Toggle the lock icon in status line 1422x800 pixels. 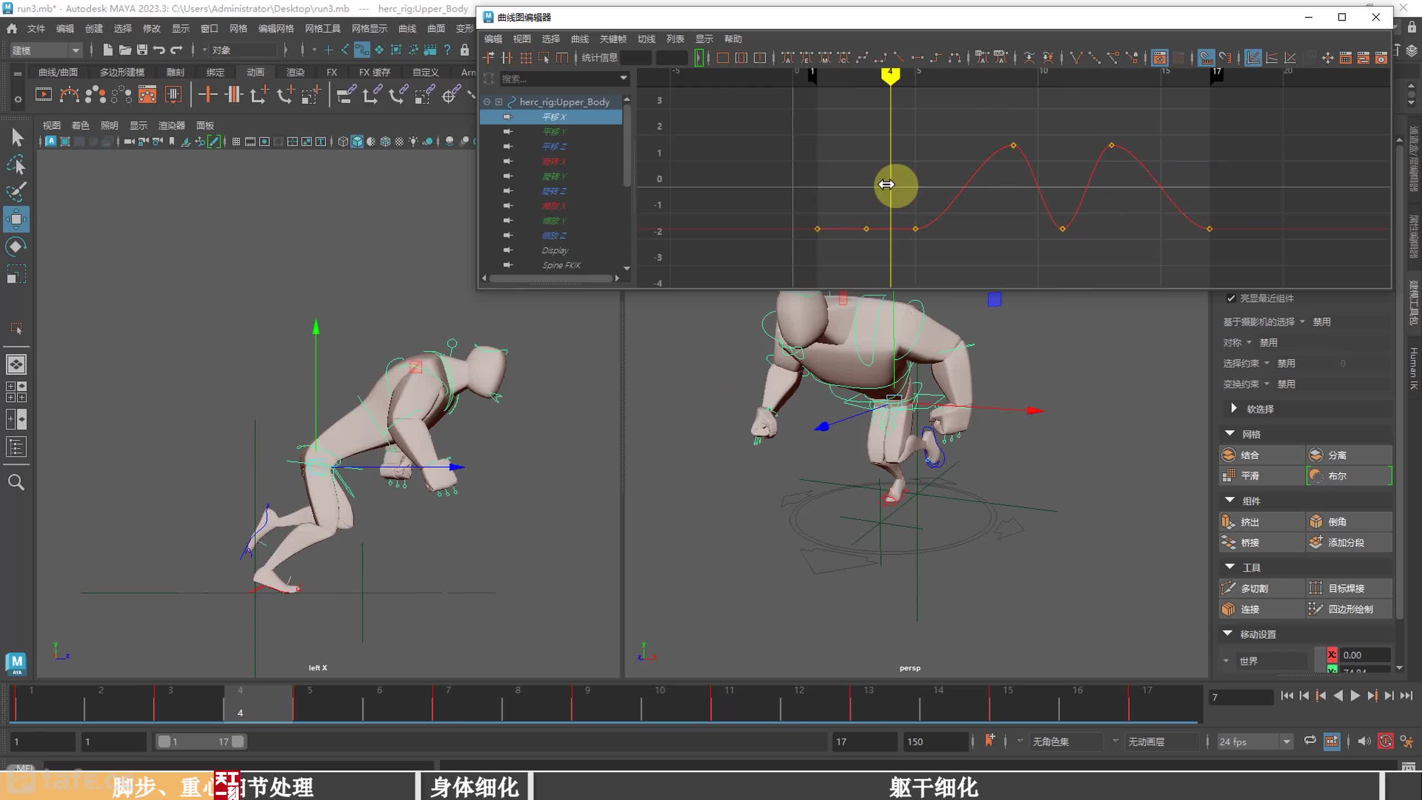tap(465, 50)
